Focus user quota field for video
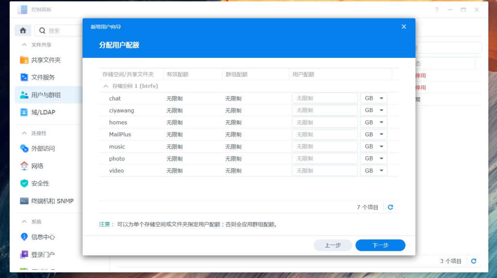The image size is (497, 278). pyautogui.click(x=325, y=171)
